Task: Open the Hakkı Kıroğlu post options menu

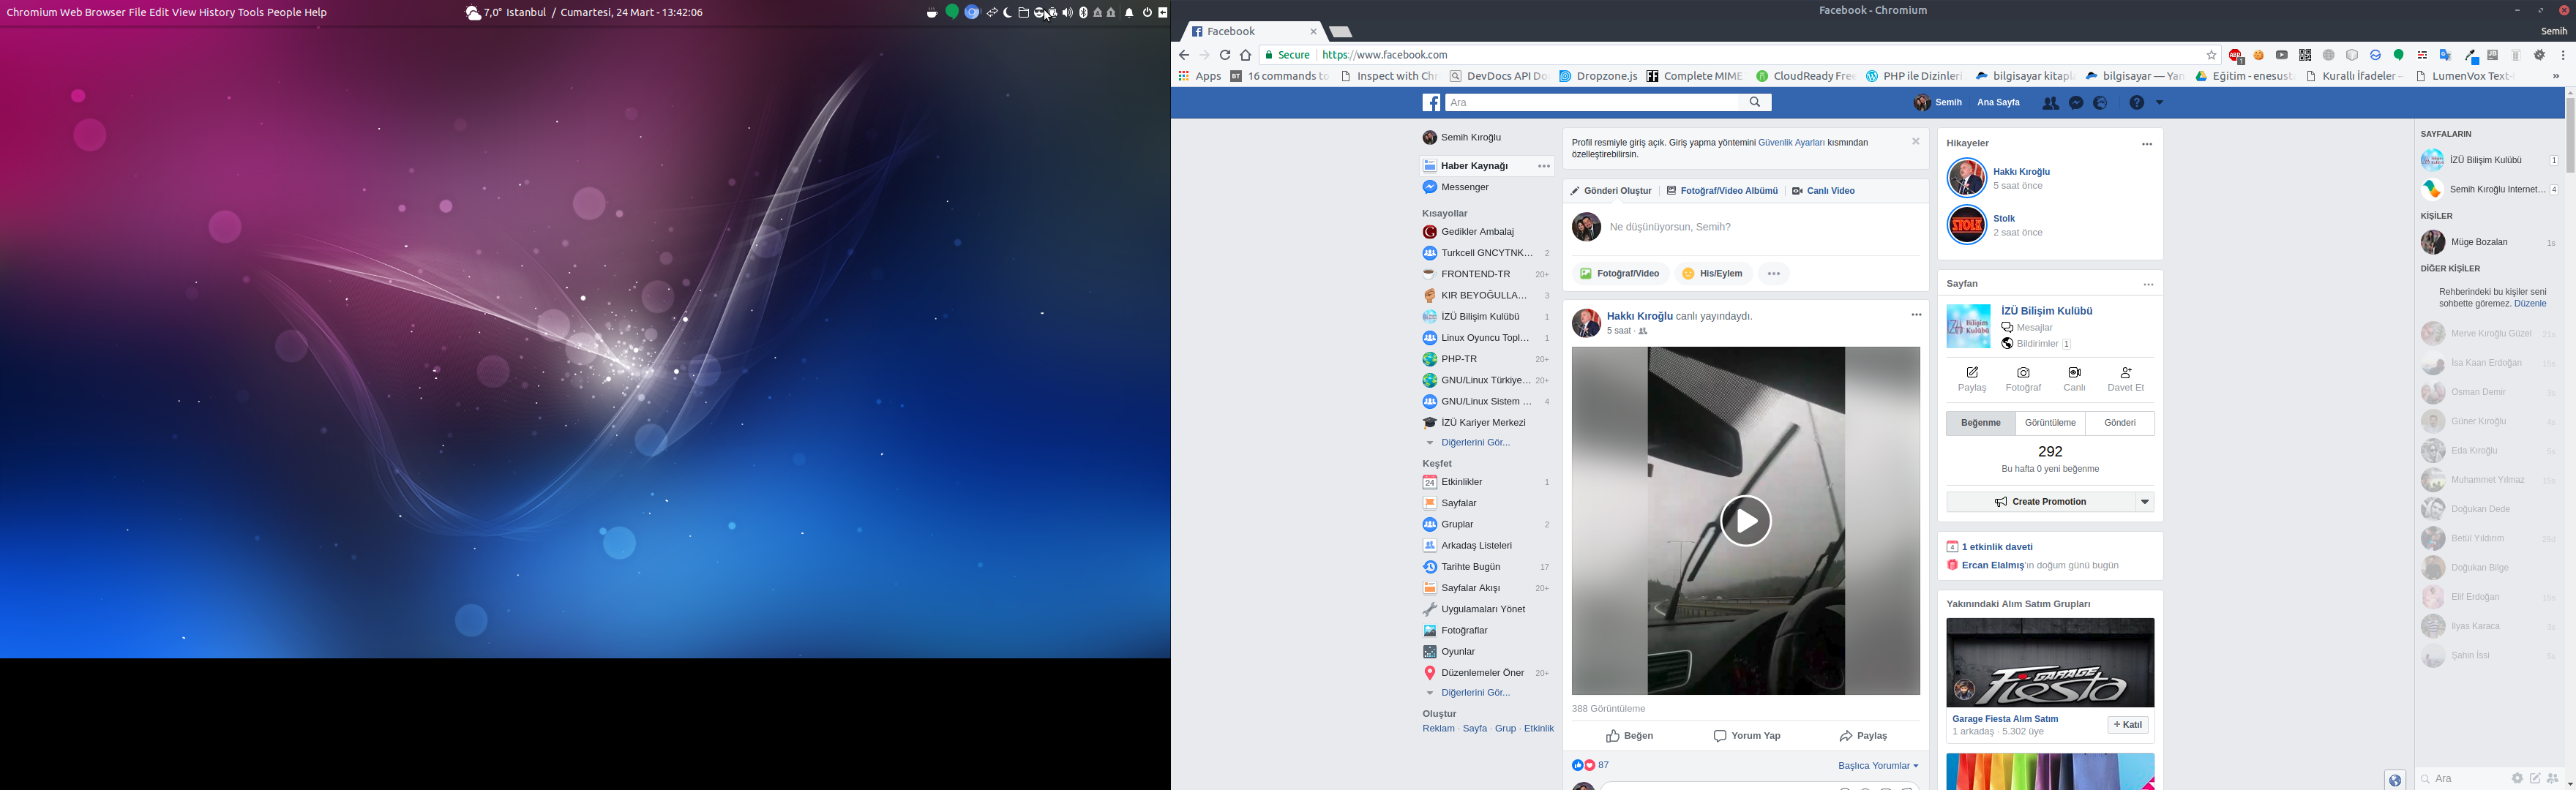Action: (x=1916, y=315)
